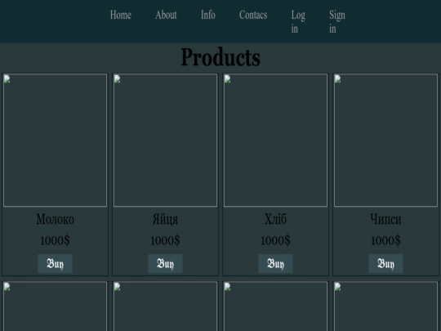
Task: Select the Хліб product image
Action: (x=276, y=141)
